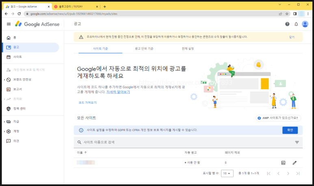Open Chrome tab search chevron

pyautogui.click(x=280, y=4)
